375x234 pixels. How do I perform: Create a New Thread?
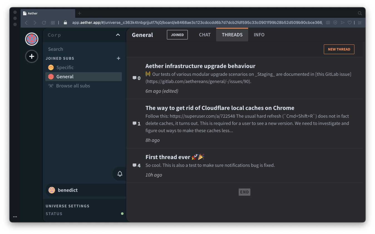tap(339, 49)
